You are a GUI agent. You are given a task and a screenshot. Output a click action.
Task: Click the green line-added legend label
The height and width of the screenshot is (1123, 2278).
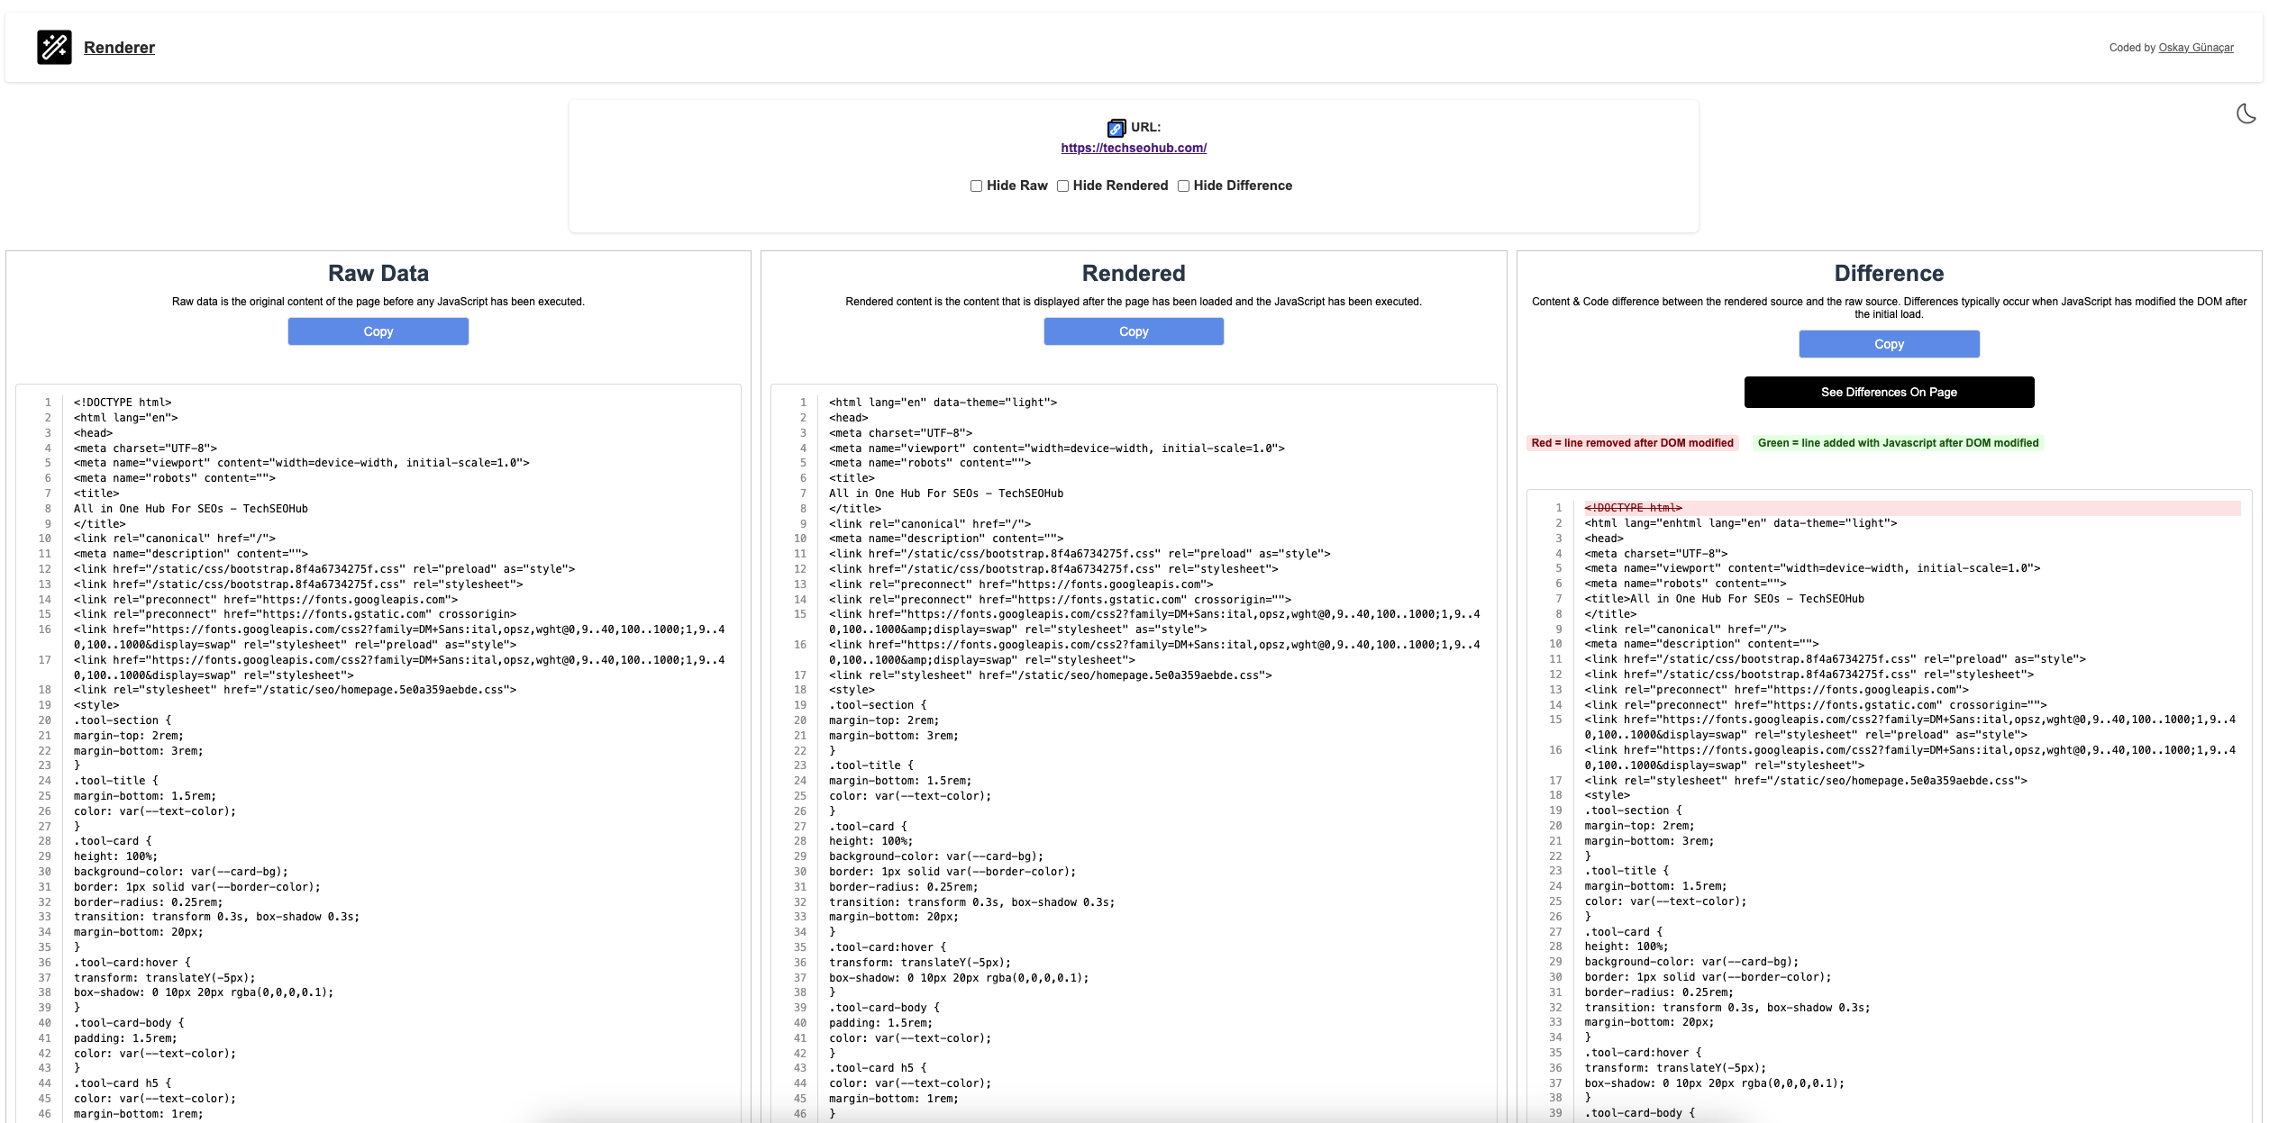point(1898,443)
